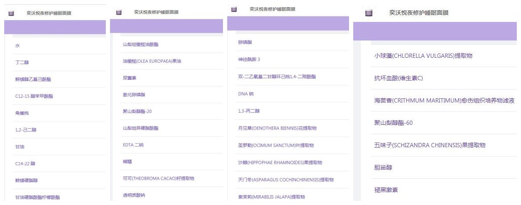Open the 丁二醇 ingredient entry

coord(21,62)
